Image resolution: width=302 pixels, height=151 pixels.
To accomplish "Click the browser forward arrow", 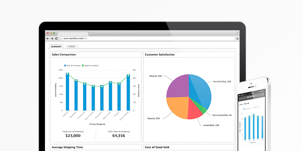I will pyautogui.click(x=52, y=39).
